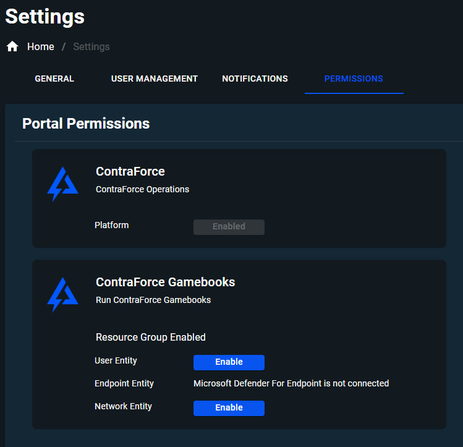
Task: Switch to the User Management tab
Action: [x=154, y=79]
